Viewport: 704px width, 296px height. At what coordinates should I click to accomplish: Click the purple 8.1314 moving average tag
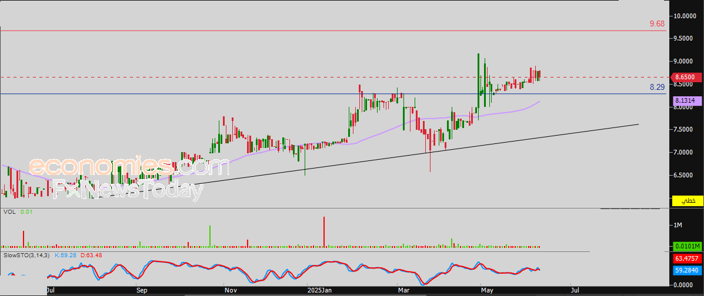pos(687,102)
